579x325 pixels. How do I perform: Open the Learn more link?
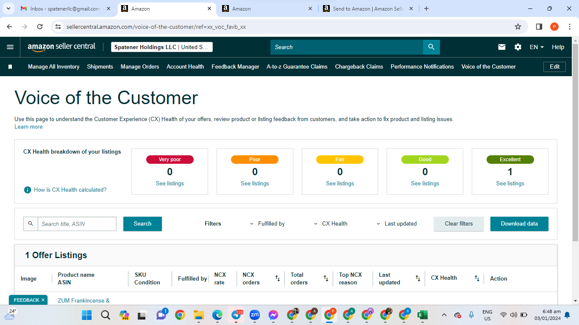[x=28, y=127]
